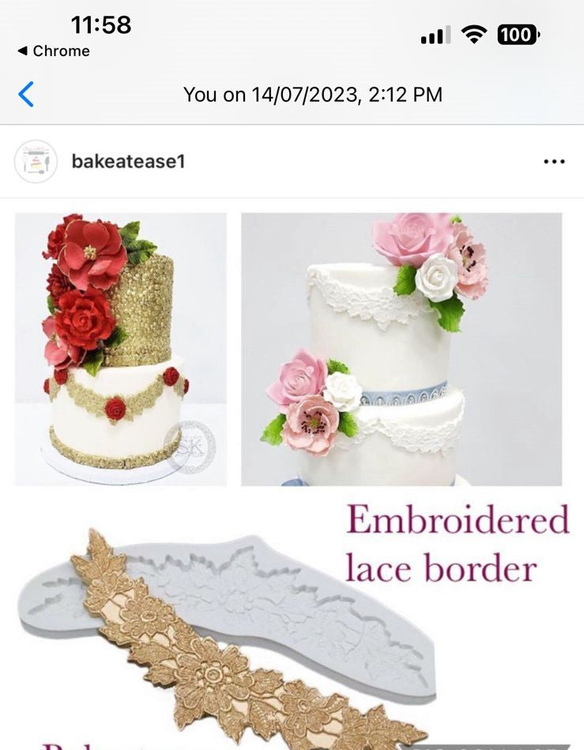
Task: Tap the white rose on top tier
Action: pyautogui.click(x=436, y=277)
